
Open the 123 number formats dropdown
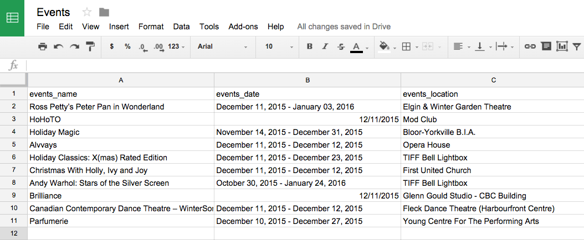pyautogui.click(x=177, y=46)
